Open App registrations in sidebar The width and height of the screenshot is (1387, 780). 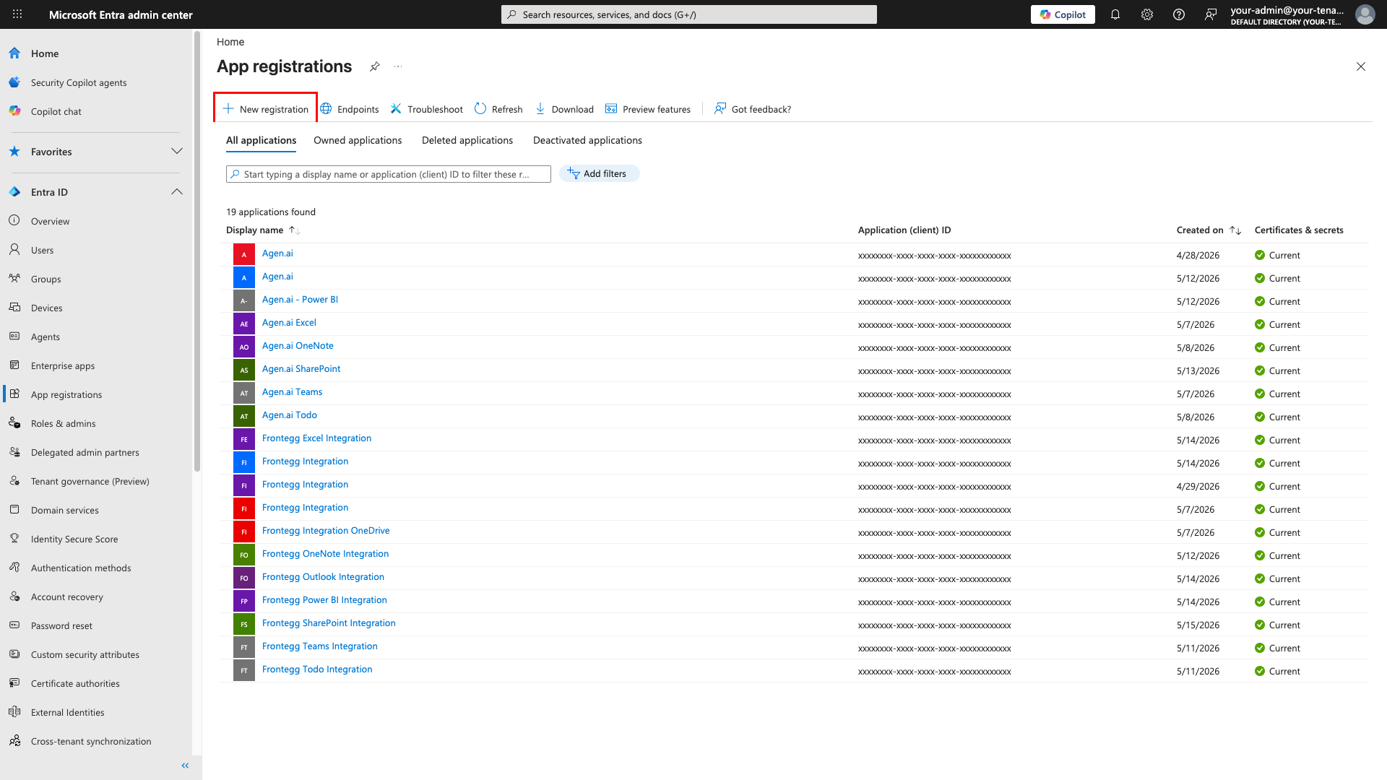point(66,394)
